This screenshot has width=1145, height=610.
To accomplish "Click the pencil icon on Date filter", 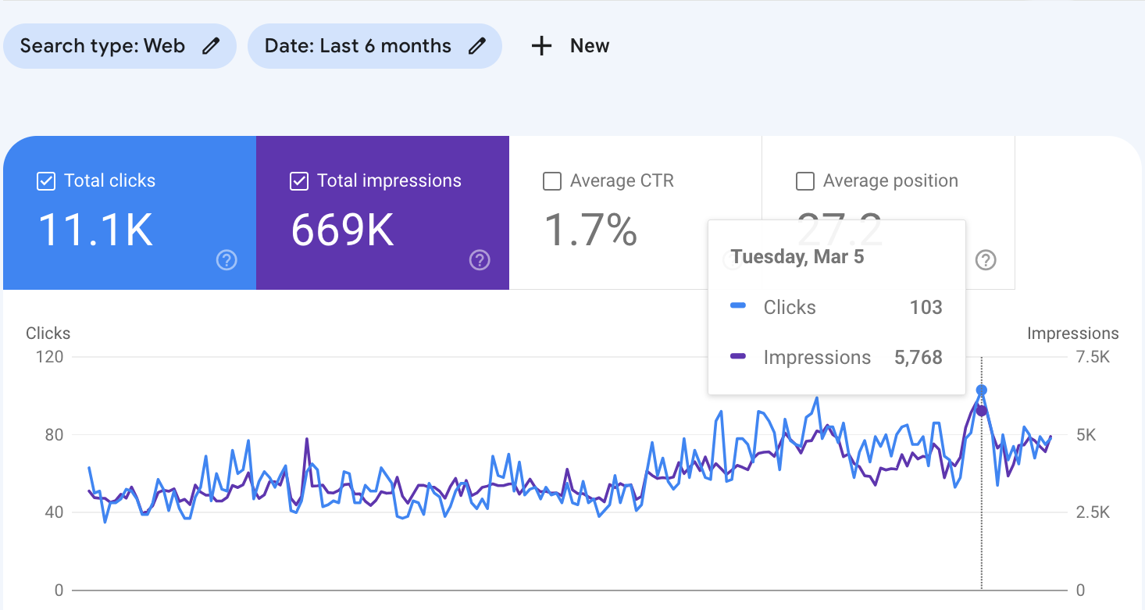I will click(x=476, y=46).
